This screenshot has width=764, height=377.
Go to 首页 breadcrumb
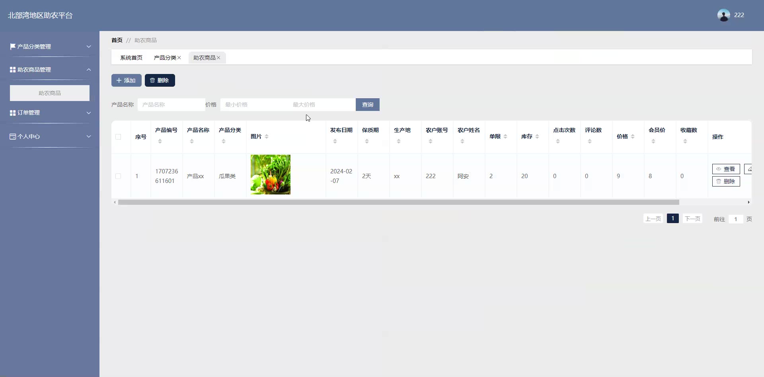[117, 40]
